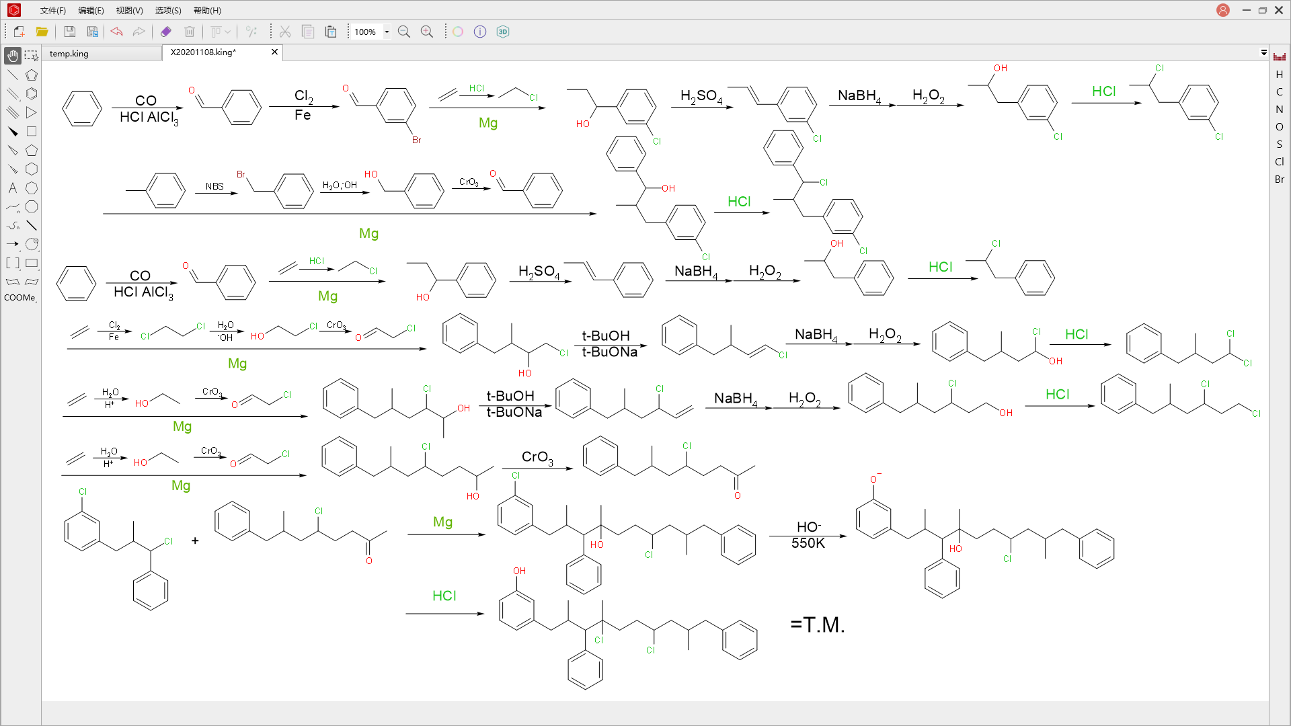Click the Save As icon

pos(92,32)
